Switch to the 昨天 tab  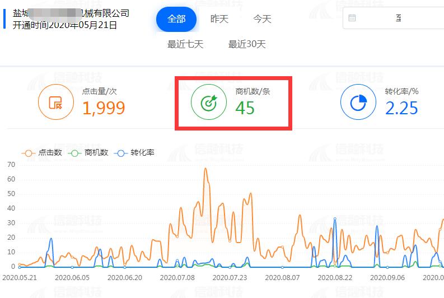point(219,19)
